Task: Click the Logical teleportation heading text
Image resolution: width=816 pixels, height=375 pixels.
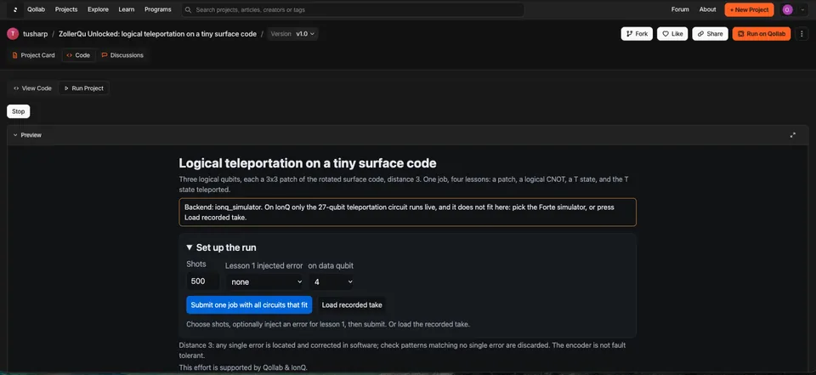Action: [308, 163]
